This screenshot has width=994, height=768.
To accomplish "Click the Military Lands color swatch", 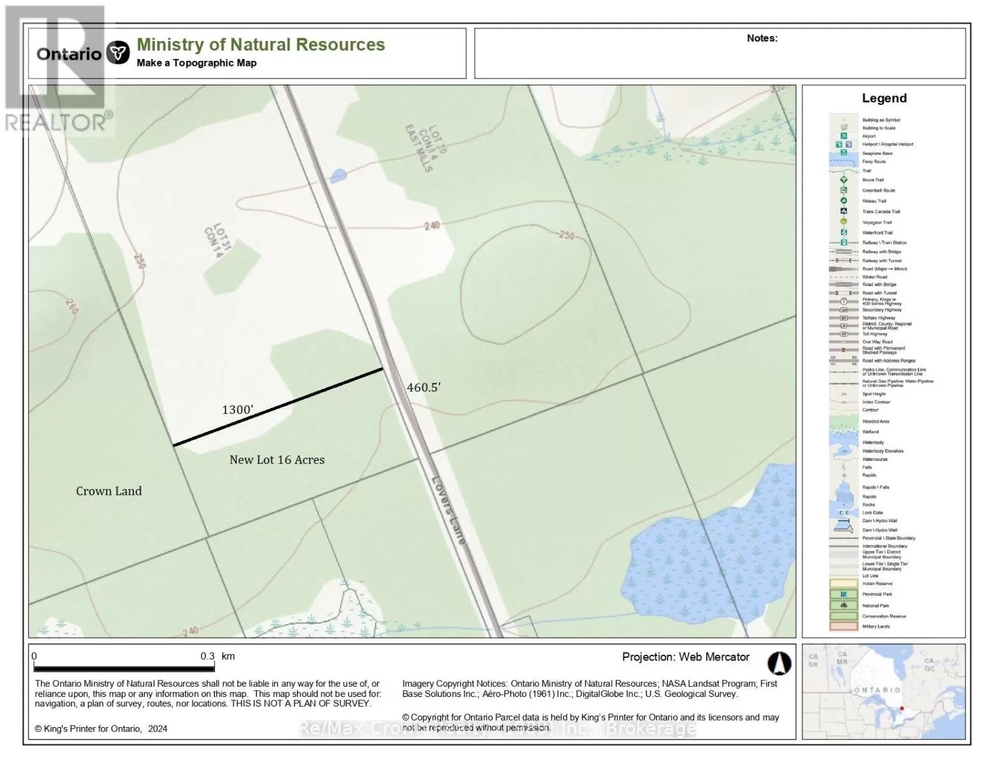I will click(x=844, y=627).
